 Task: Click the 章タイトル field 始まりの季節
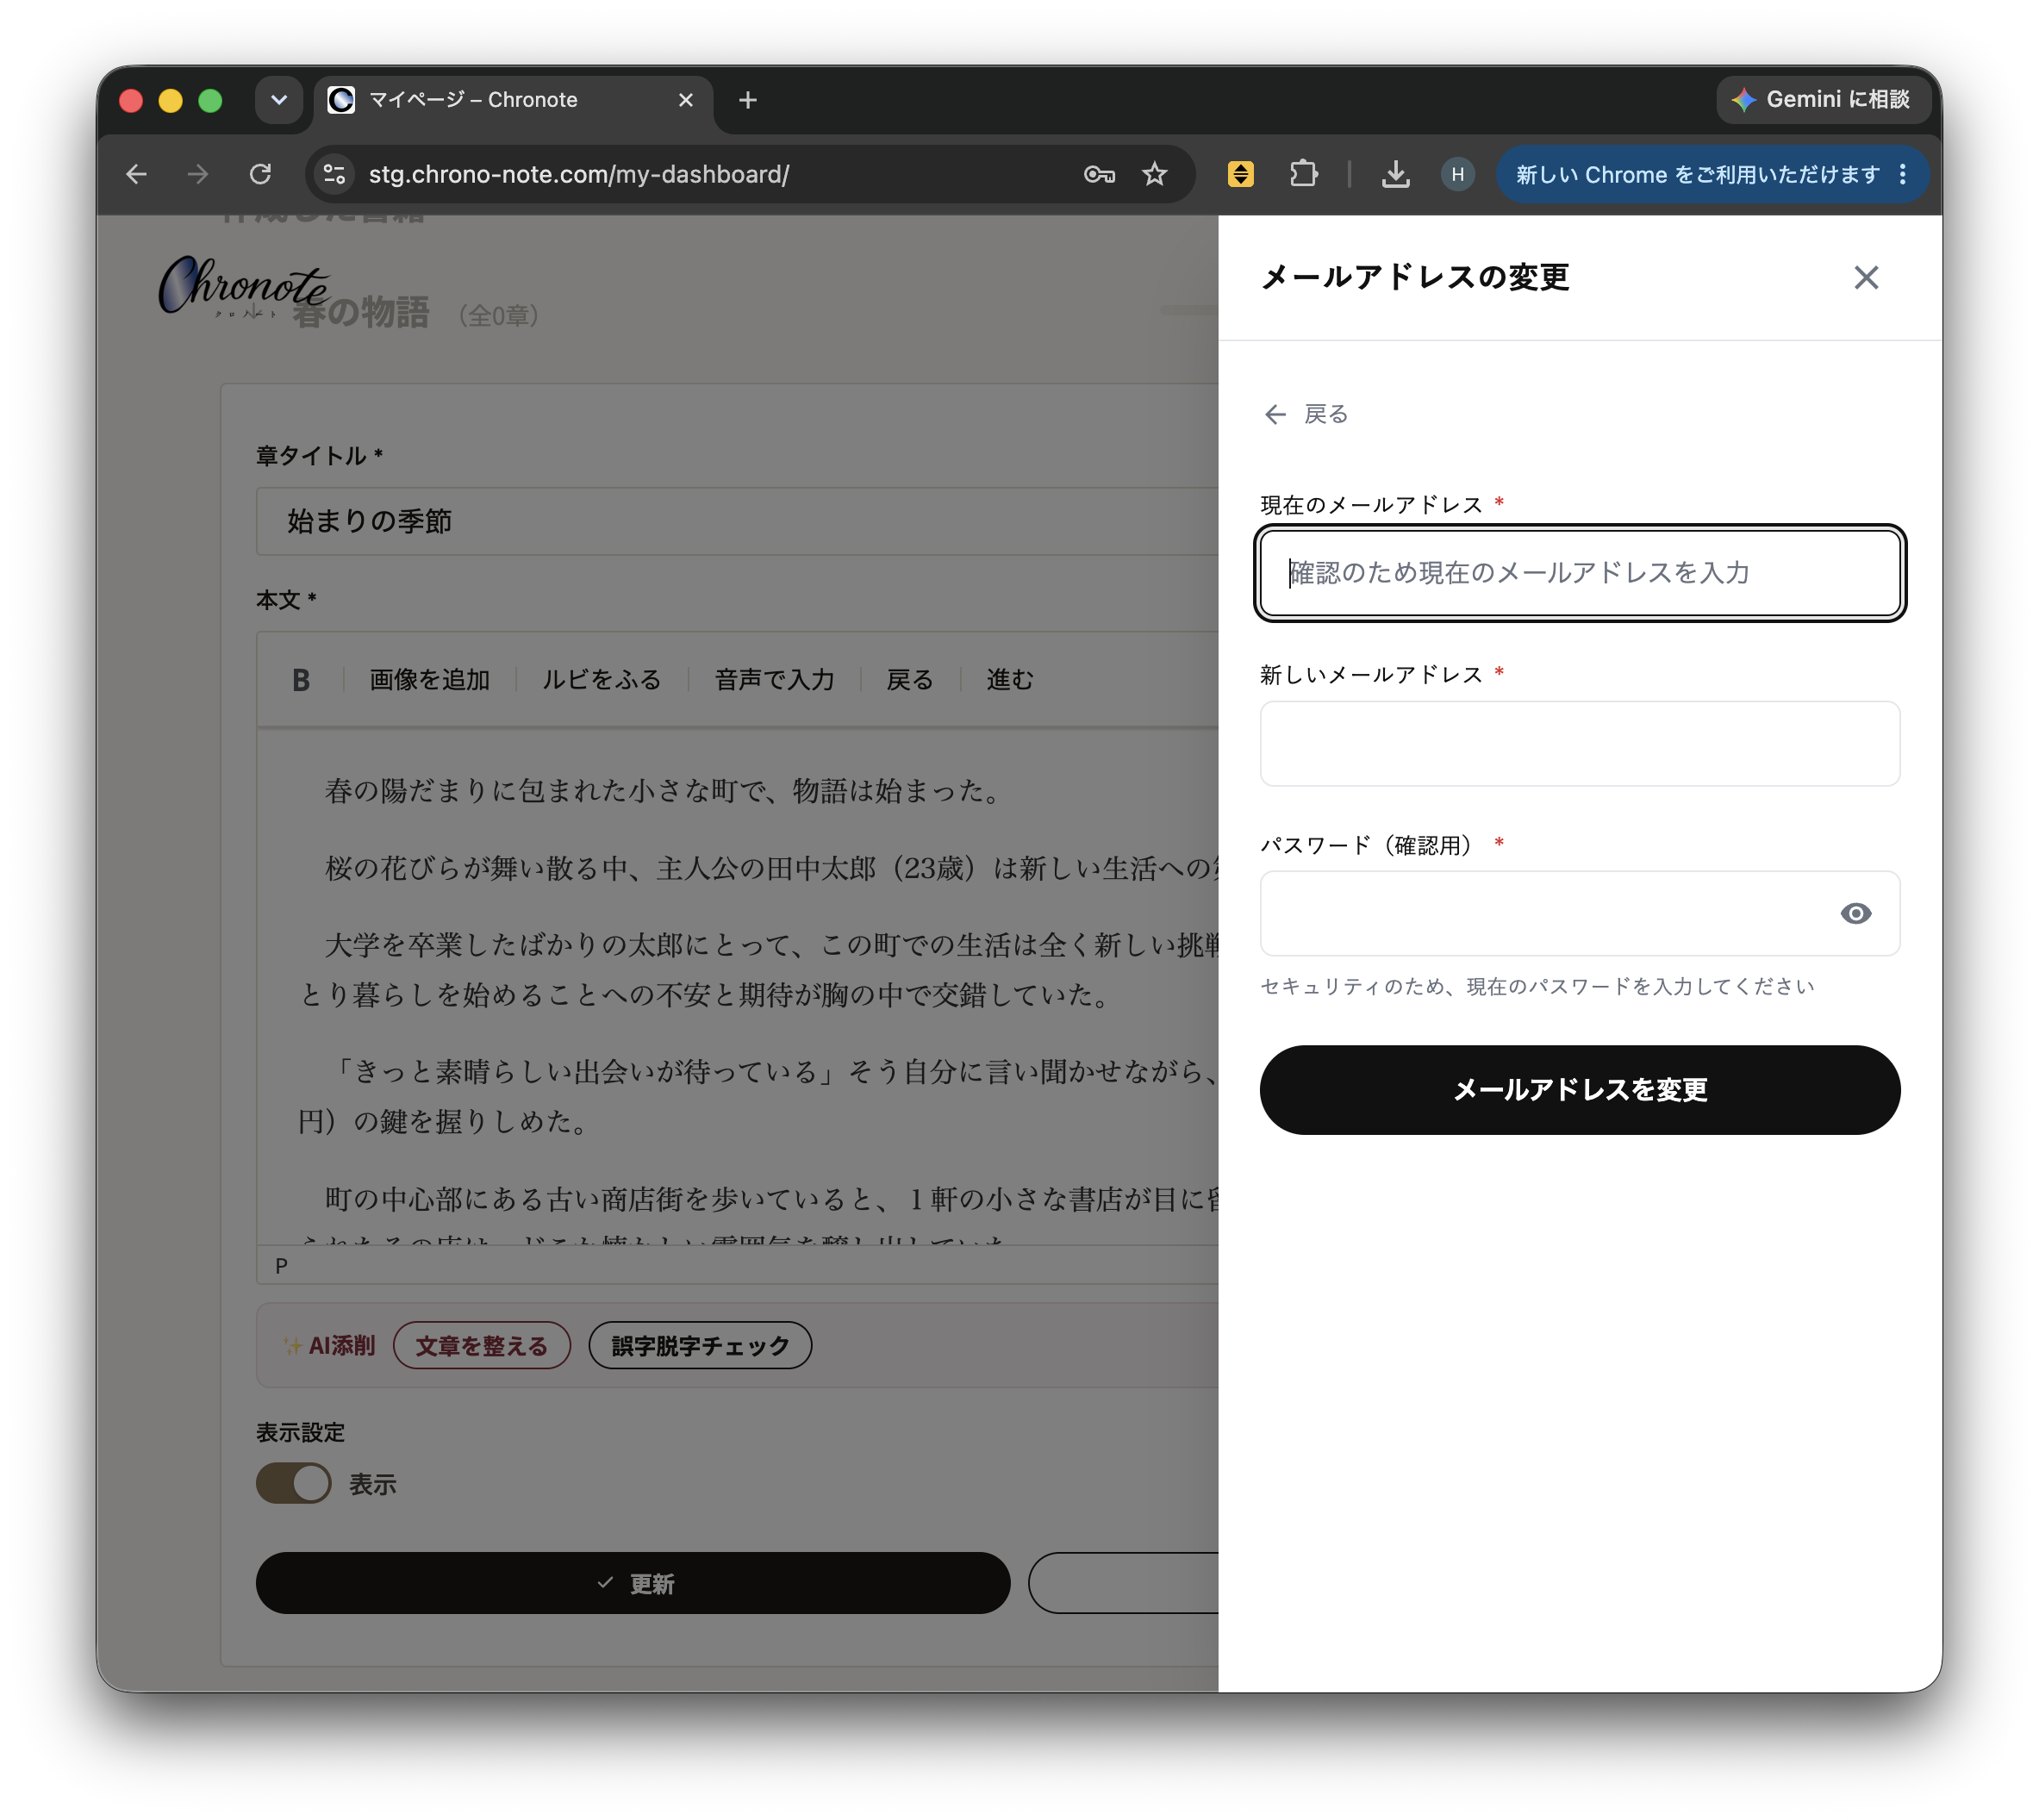[x=737, y=521]
